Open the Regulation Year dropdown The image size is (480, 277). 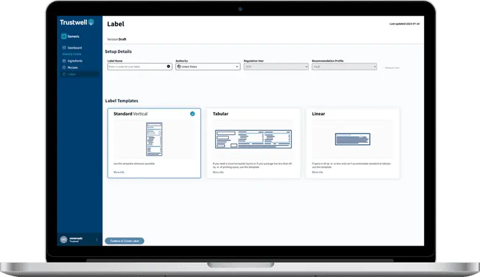(276, 66)
